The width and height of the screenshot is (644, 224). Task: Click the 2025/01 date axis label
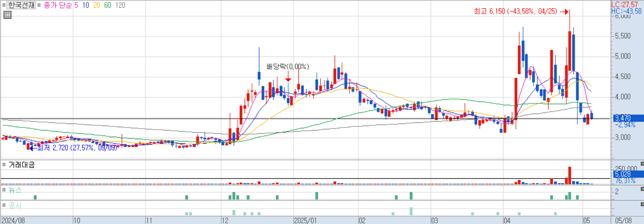(x=306, y=220)
